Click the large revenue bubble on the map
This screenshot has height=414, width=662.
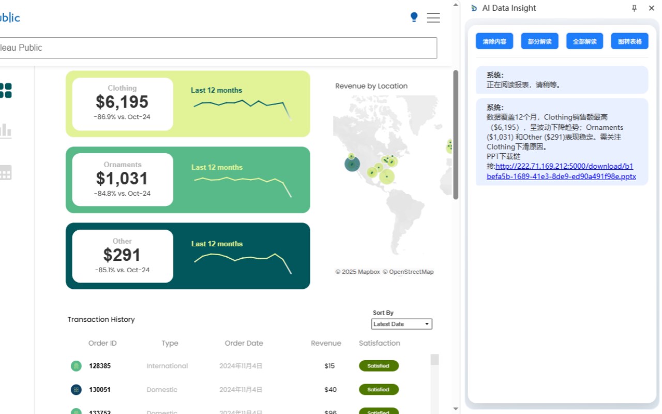click(x=352, y=163)
